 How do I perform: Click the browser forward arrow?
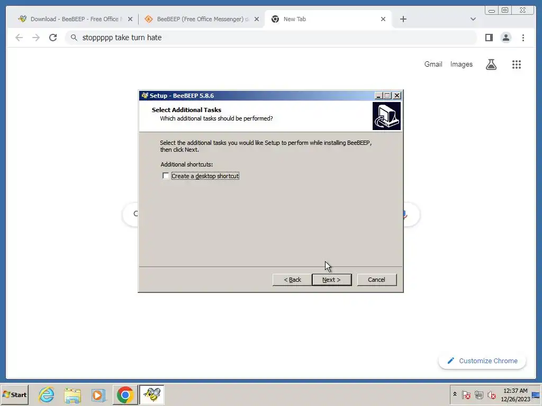[36, 38]
